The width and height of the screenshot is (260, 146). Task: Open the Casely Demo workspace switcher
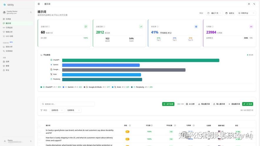[x=17, y=12]
